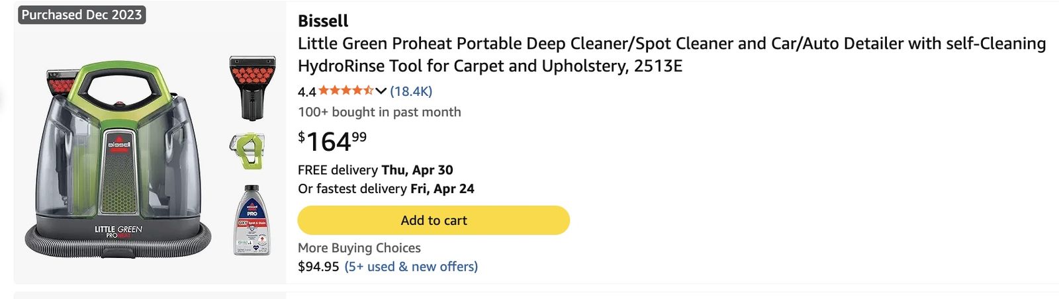Open the 18.4K customer reviews link
1059x299 pixels.
pos(411,91)
